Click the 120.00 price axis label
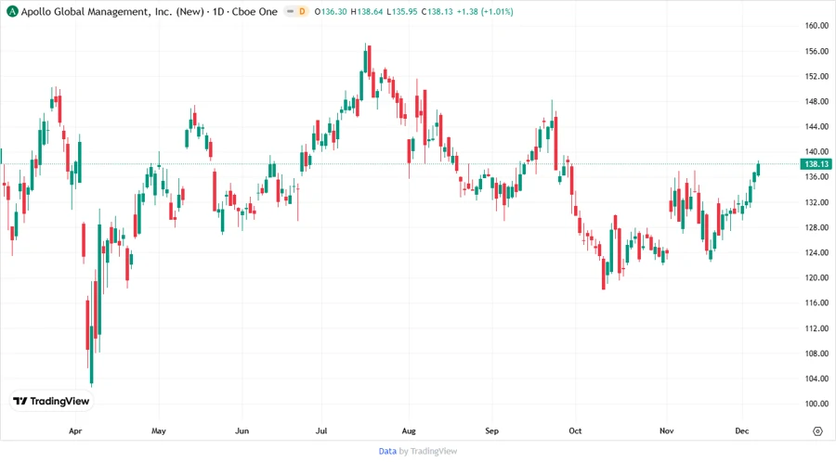This screenshot has width=836, height=462. [816, 277]
